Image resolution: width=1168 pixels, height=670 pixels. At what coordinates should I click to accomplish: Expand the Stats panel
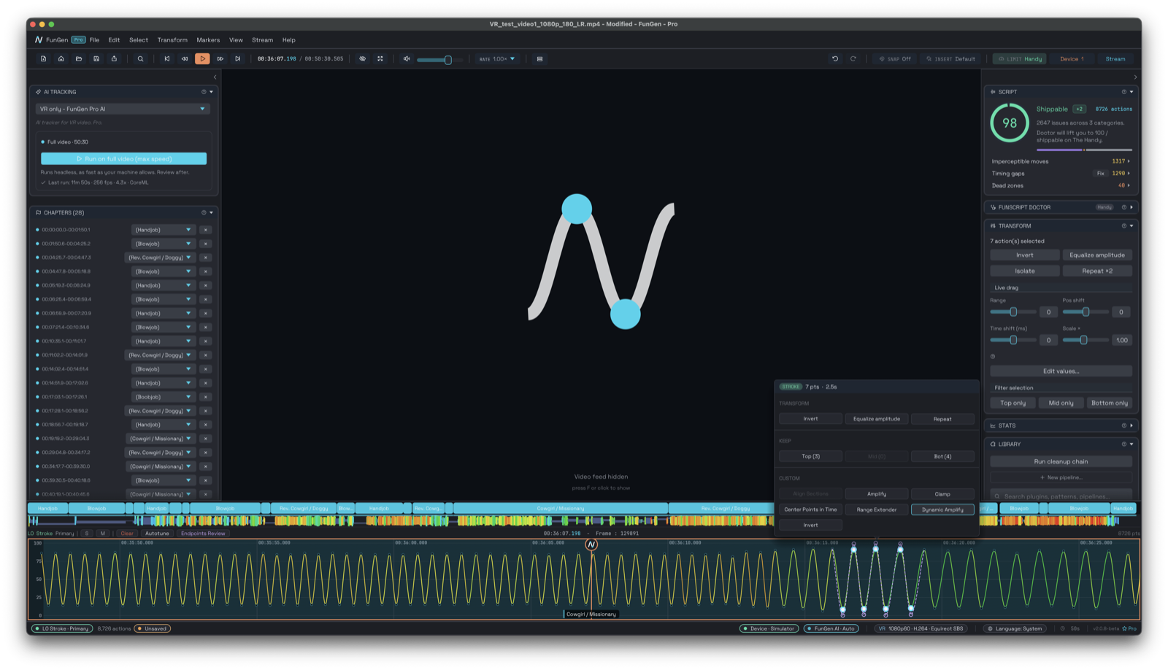(1131, 426)
